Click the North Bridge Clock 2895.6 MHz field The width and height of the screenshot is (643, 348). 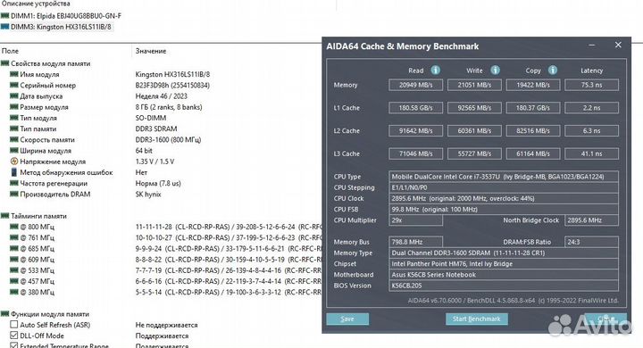coord(591,220)
